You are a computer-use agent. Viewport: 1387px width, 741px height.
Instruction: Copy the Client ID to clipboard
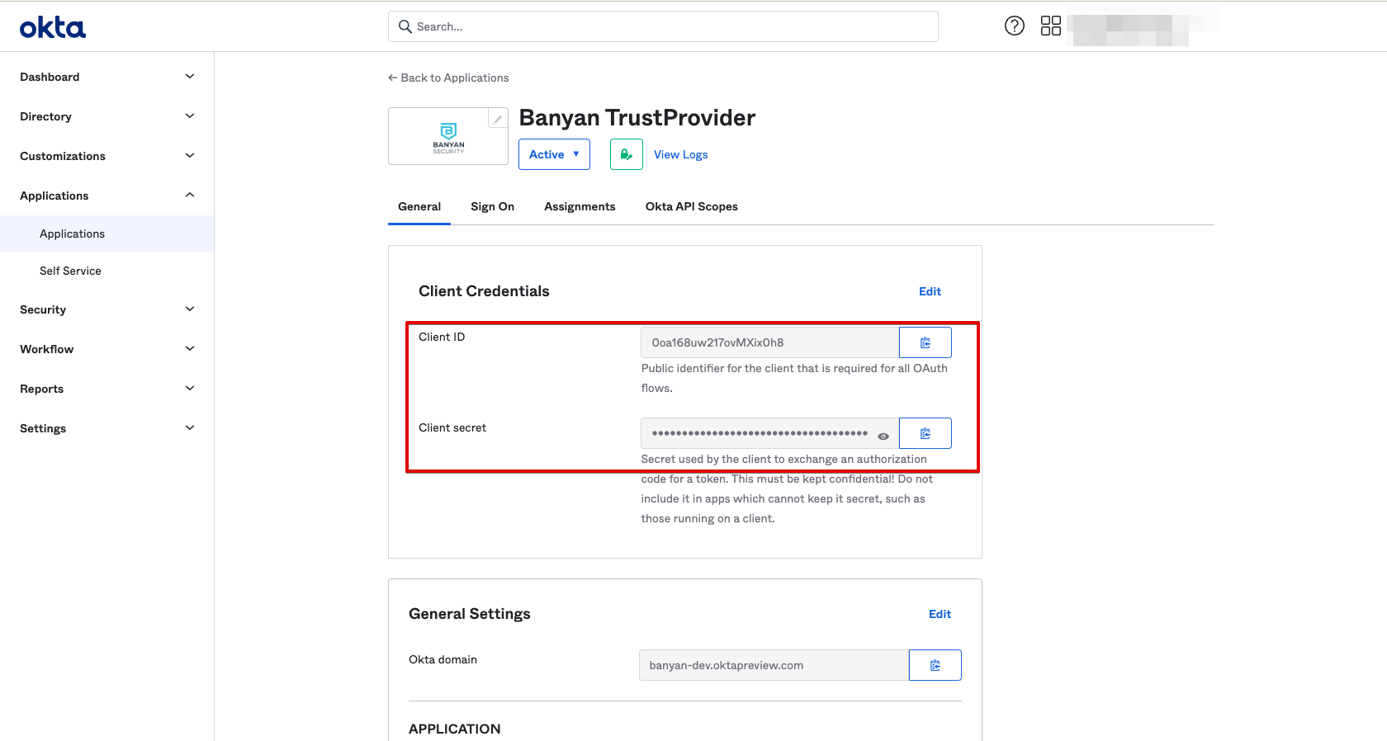(x=925, y=342)
